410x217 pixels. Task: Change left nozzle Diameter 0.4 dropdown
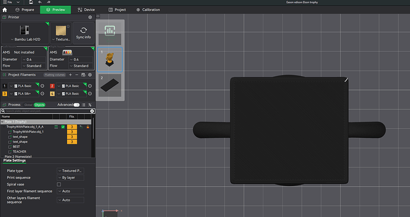coord(33,59)
